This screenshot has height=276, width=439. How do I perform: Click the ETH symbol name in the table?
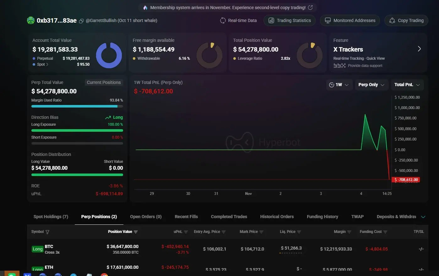pos(49,267)
